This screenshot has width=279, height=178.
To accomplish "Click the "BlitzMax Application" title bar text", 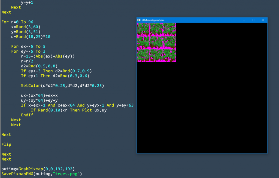I will (x=153, y=20).
